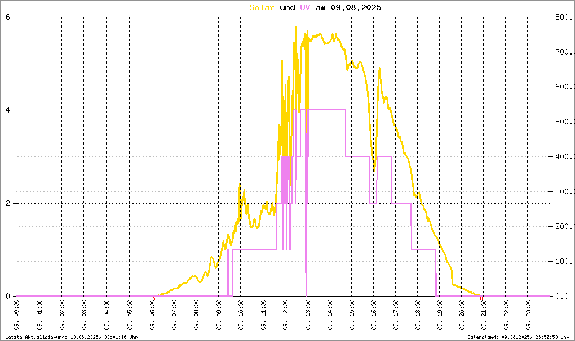Select the date 09.08.2025 in the chart title

pyautogui.click(x=356, y=7)
